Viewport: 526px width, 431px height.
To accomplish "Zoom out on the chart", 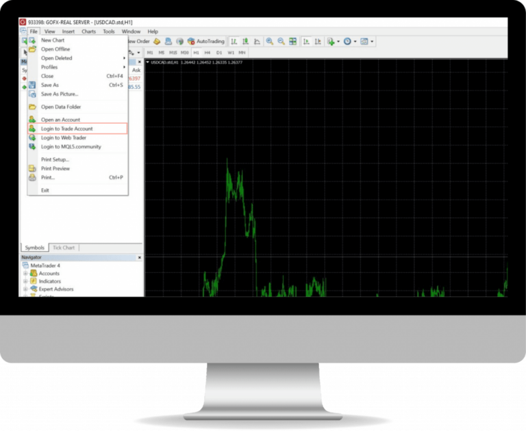I will point(281,41).
